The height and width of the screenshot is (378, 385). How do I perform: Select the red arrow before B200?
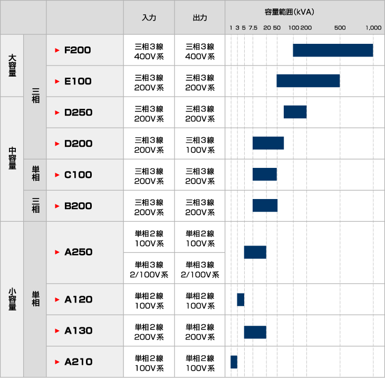coord(57,206)
